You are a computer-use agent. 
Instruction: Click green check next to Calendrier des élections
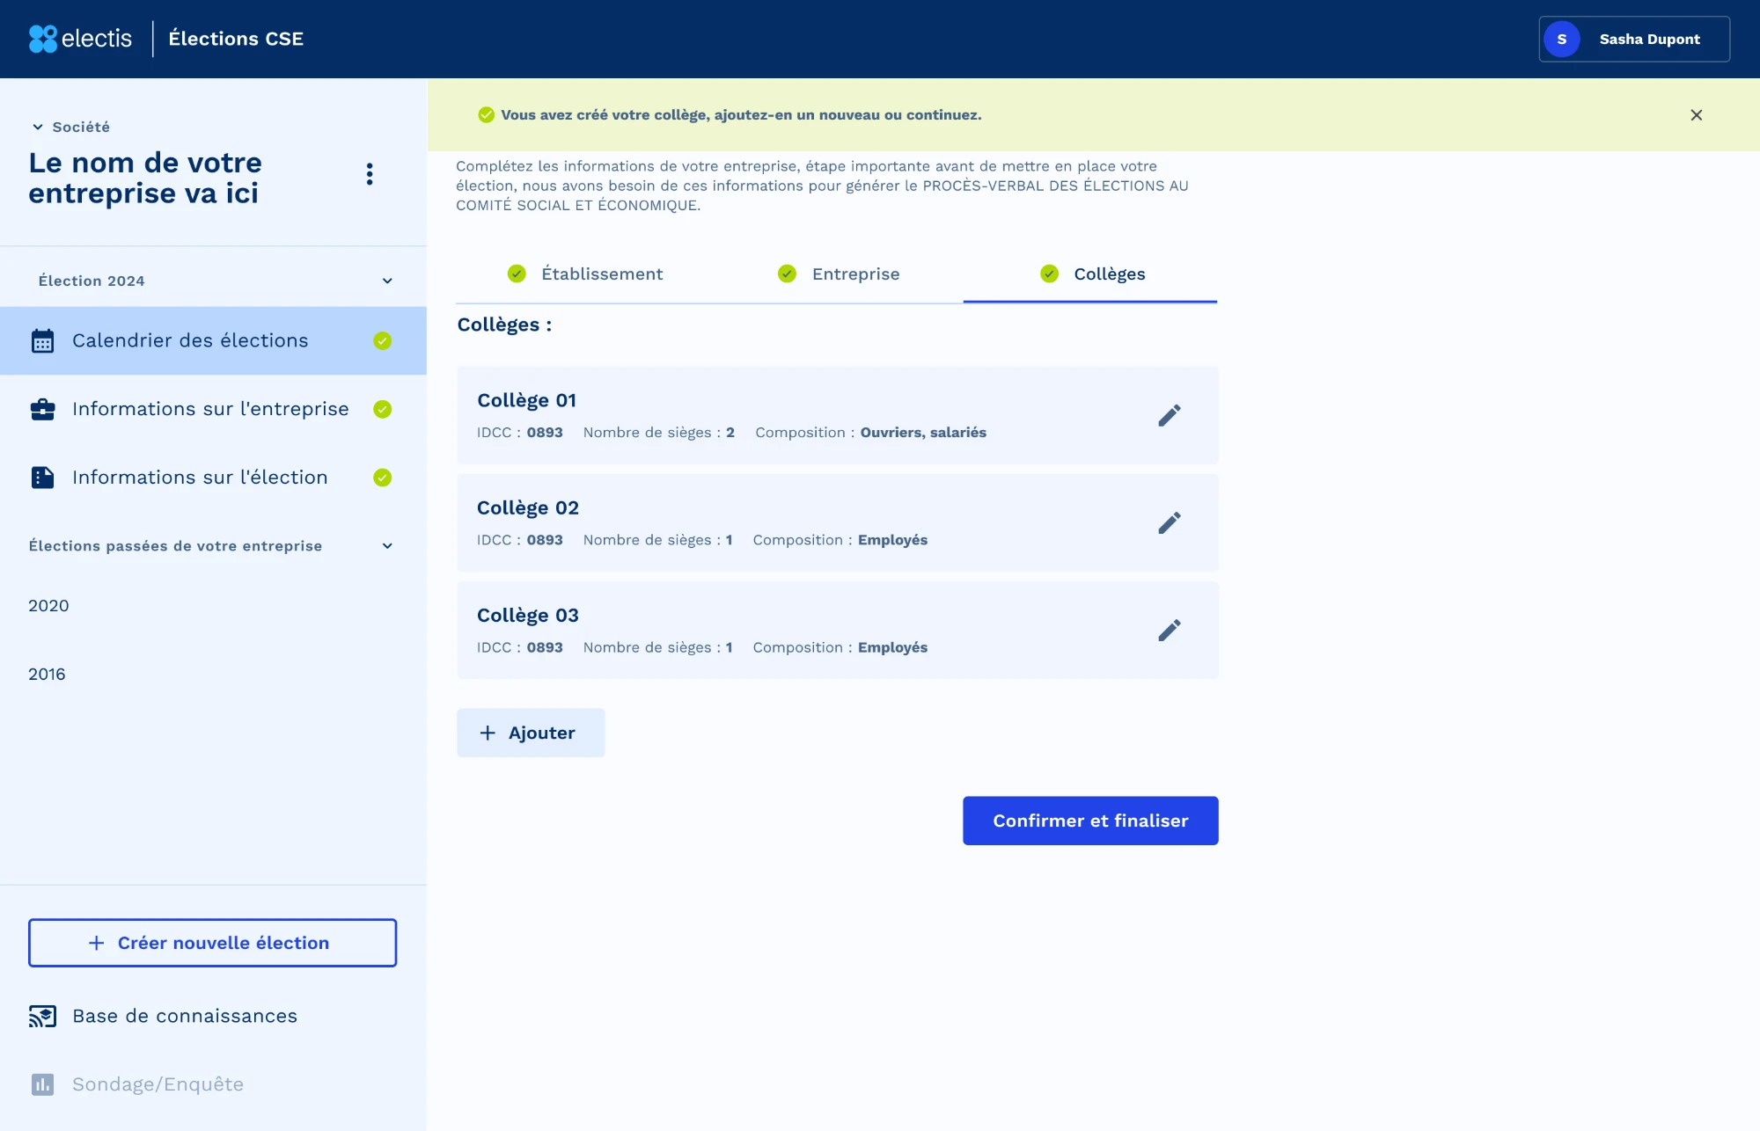point(382,340)
